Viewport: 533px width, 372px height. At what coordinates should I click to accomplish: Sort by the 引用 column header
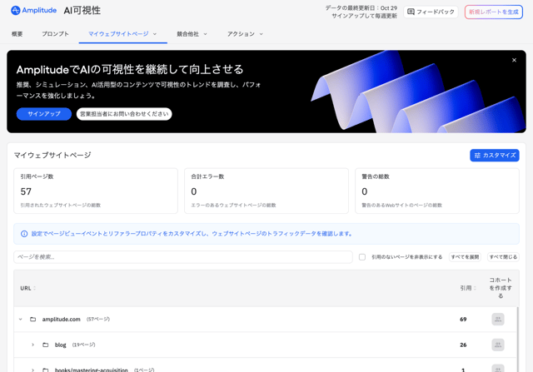click(x=468, y=288)
